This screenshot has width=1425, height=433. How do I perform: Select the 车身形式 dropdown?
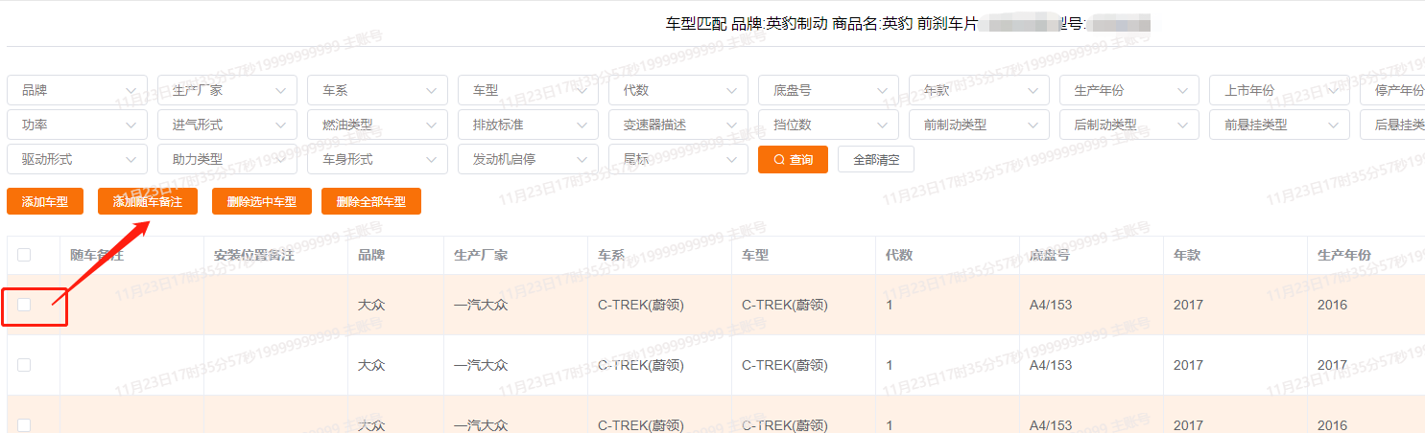377,159
